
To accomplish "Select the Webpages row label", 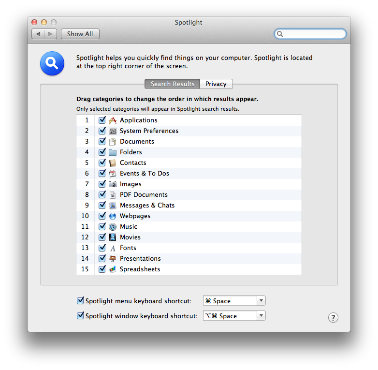I will pos(135,216).
